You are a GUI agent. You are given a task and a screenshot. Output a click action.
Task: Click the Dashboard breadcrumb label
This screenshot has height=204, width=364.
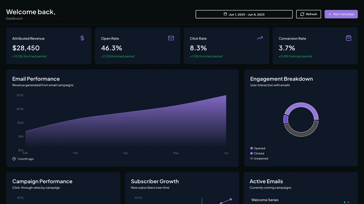click(x=14, y=19)
